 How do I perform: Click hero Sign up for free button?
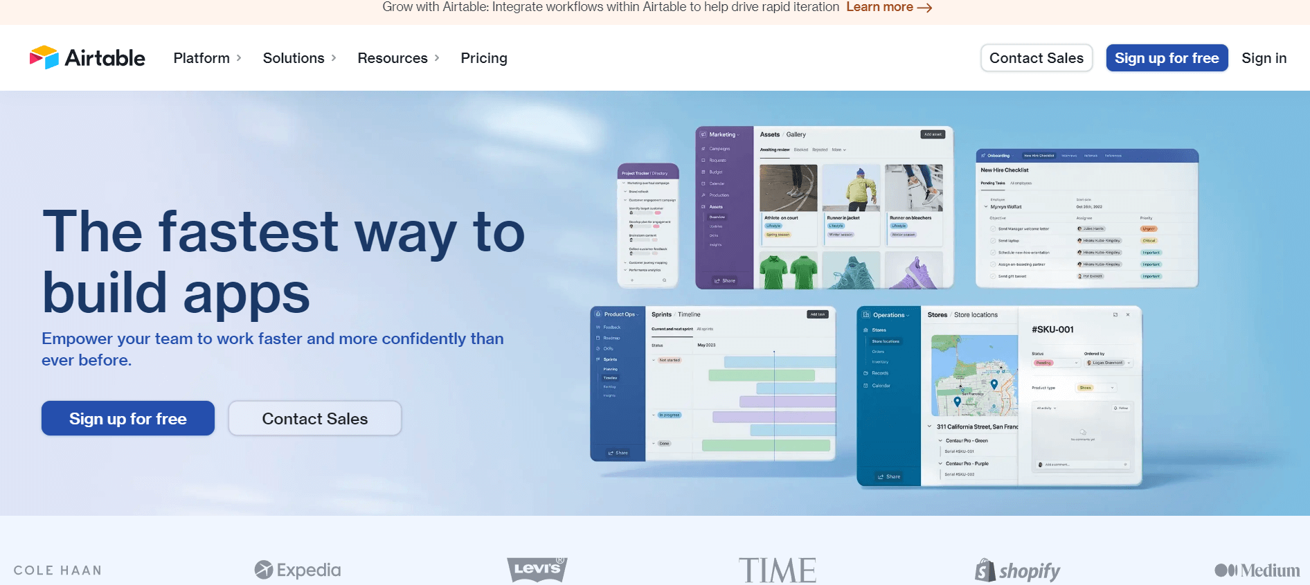(128, 418)
